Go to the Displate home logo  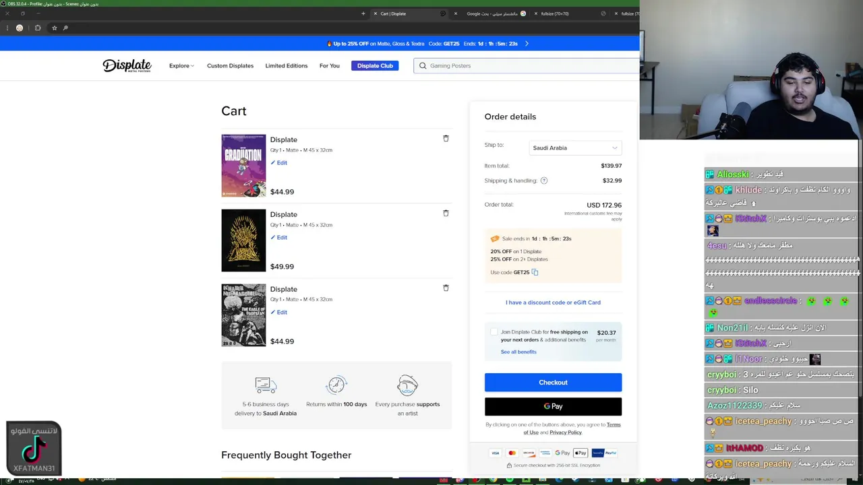(127, 65)
